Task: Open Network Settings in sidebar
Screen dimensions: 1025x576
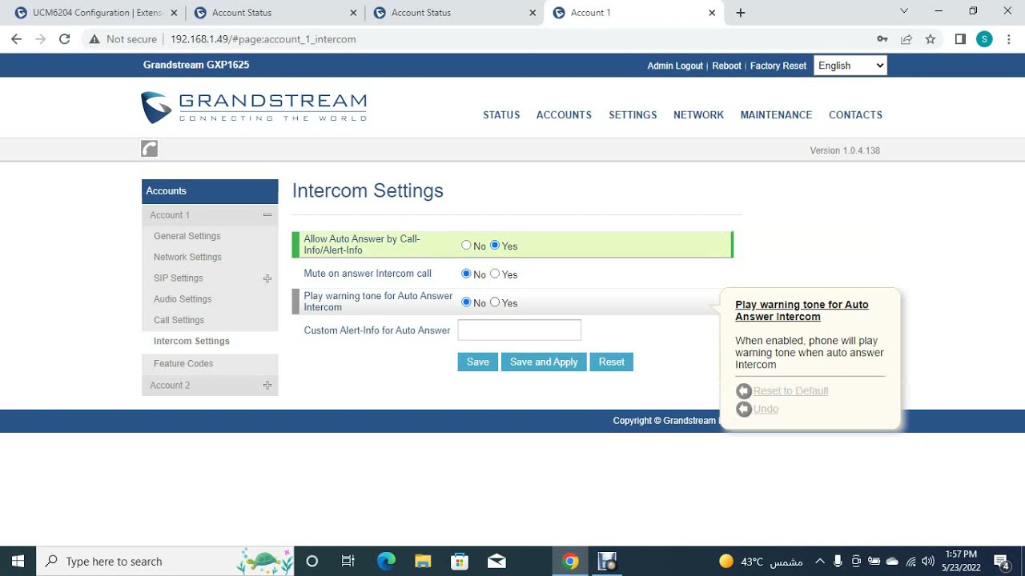Action: click(187, 257)
